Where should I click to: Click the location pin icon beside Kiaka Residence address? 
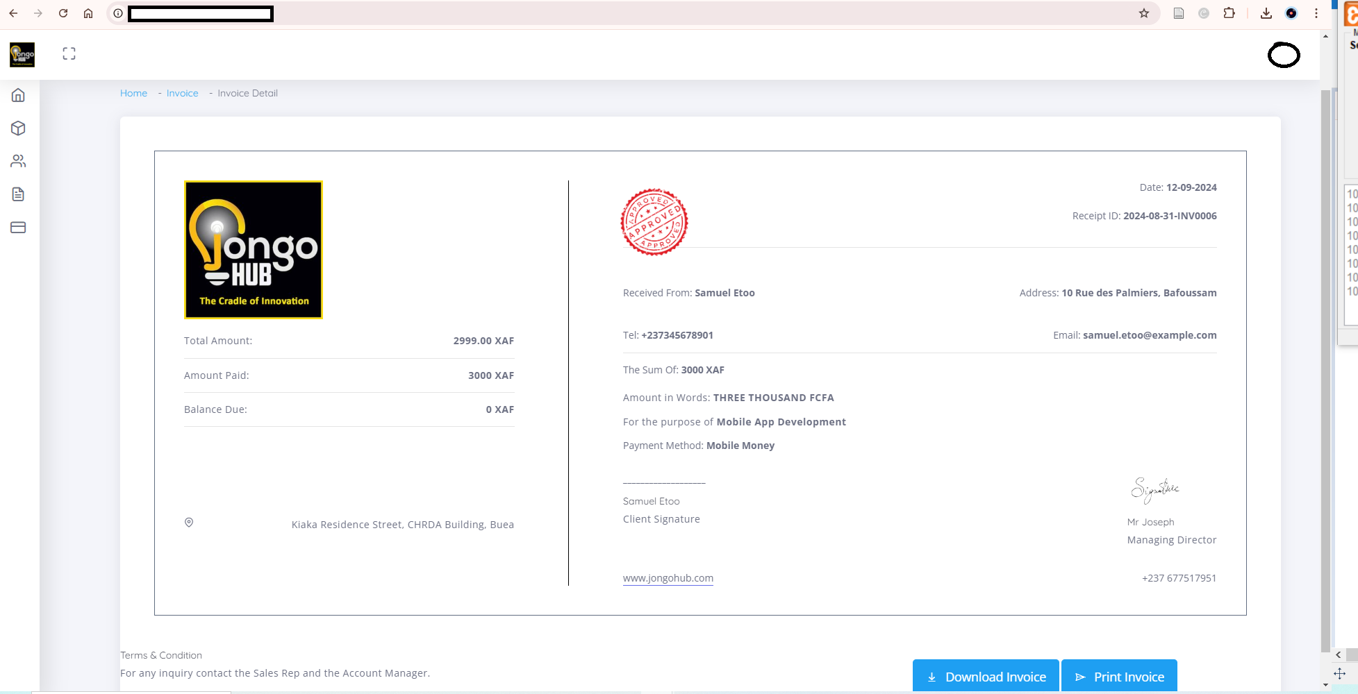tap(189, 523)
